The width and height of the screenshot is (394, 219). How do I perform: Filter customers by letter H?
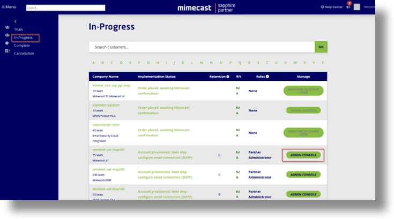pyautogui.click(x=158, y=63)
